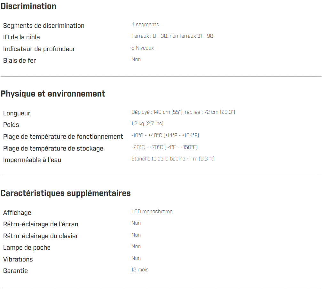Click the 'LCD monochrome' display value
This screenshot has height=289, width=322.
pos(152,212)
